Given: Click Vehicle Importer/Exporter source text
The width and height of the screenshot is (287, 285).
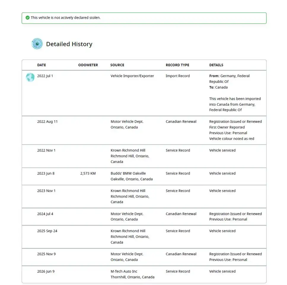Looking at the screenshot, I should [132, 76].
